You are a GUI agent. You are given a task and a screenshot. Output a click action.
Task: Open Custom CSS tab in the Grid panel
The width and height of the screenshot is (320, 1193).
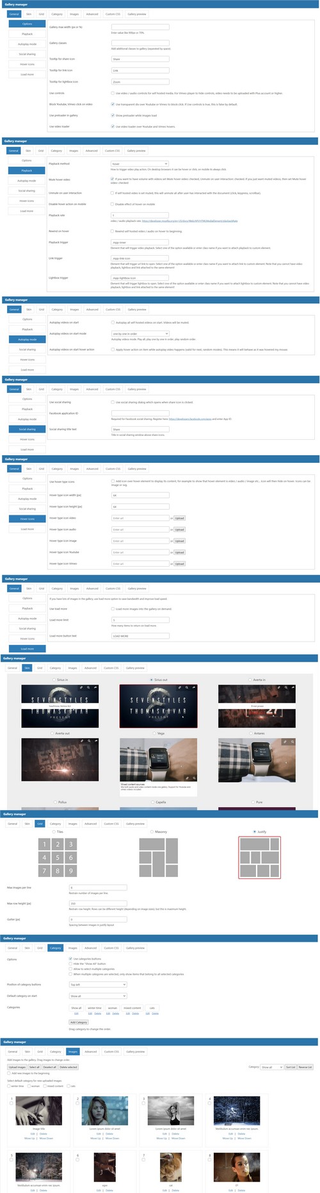[111, 824]
